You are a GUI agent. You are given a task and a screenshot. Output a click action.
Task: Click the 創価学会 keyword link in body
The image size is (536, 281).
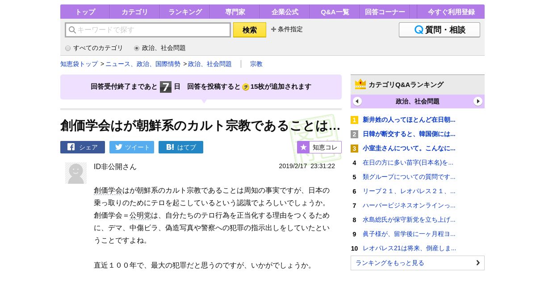point(108,190)
